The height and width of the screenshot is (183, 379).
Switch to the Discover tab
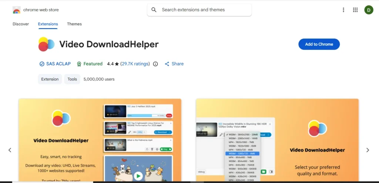(21, 24)
